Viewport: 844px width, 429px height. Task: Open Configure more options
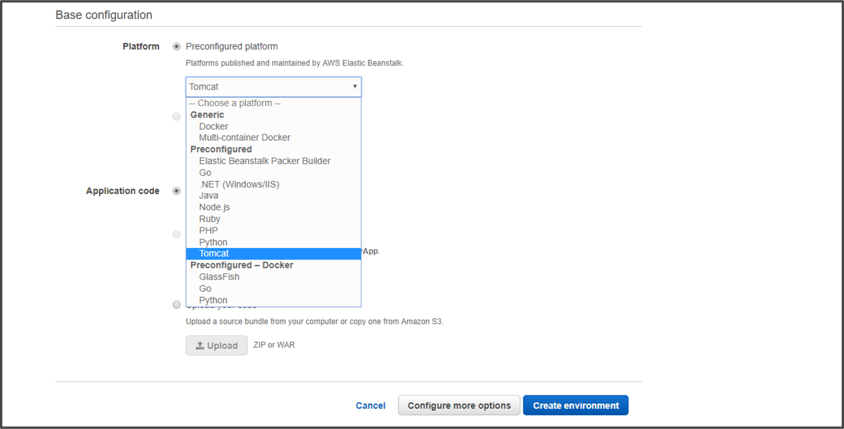(459, 406)
